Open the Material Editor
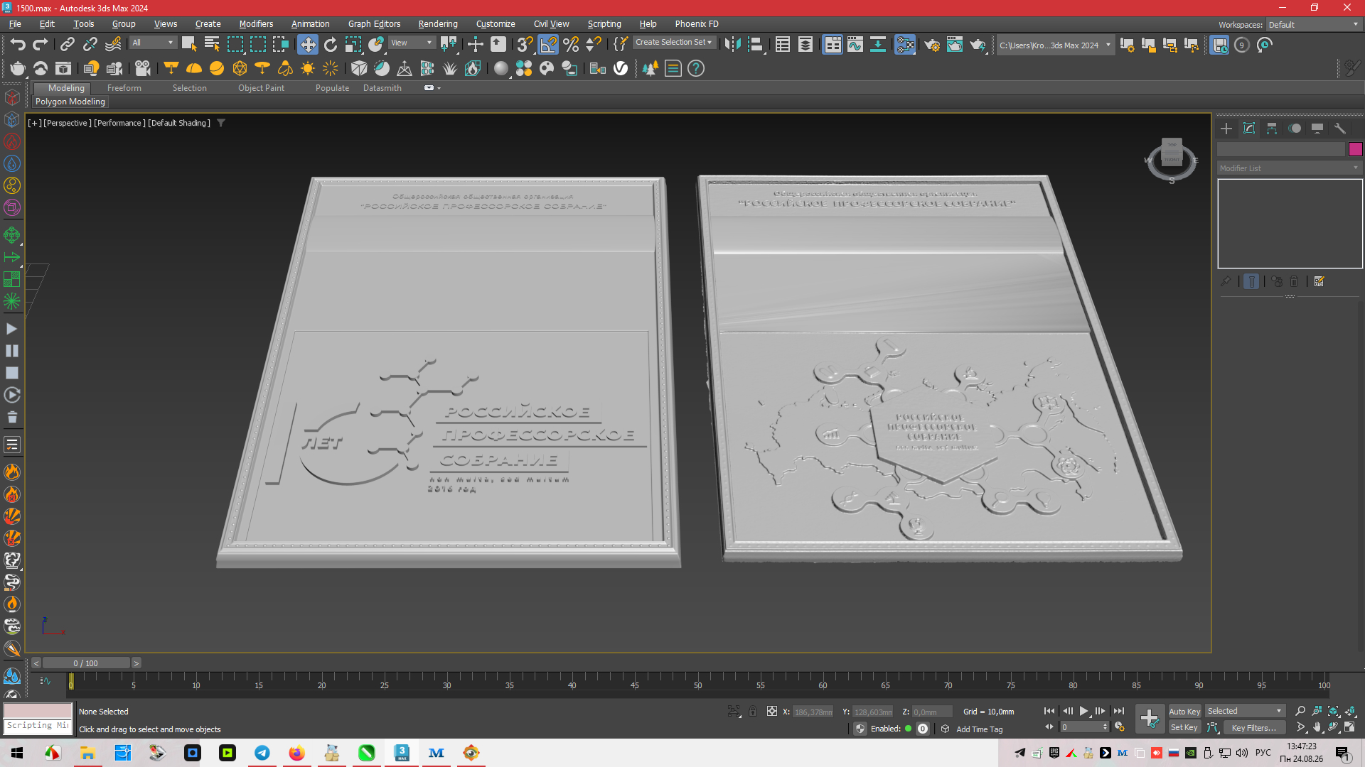1365x767 pixels. click(905, 45)
